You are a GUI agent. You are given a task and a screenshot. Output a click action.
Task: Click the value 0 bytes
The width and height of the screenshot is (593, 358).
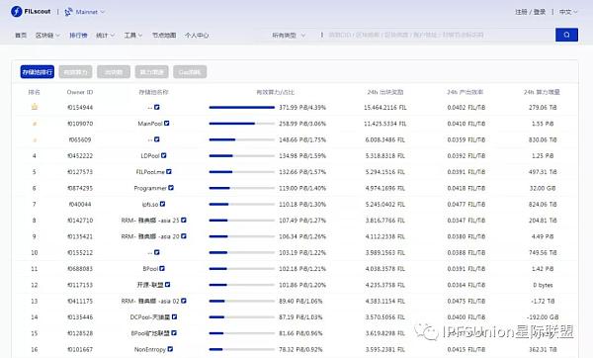coord(543,285)
